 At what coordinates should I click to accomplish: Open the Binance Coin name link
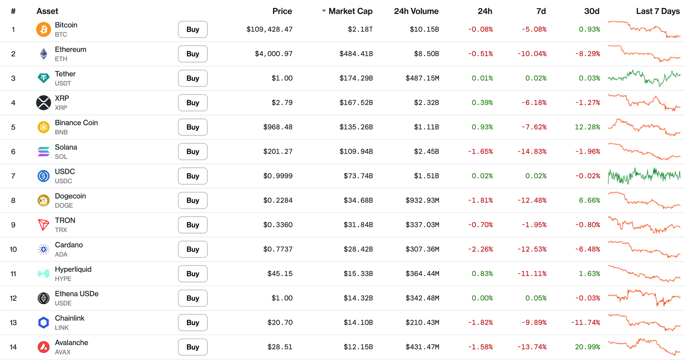click(76, 123)
